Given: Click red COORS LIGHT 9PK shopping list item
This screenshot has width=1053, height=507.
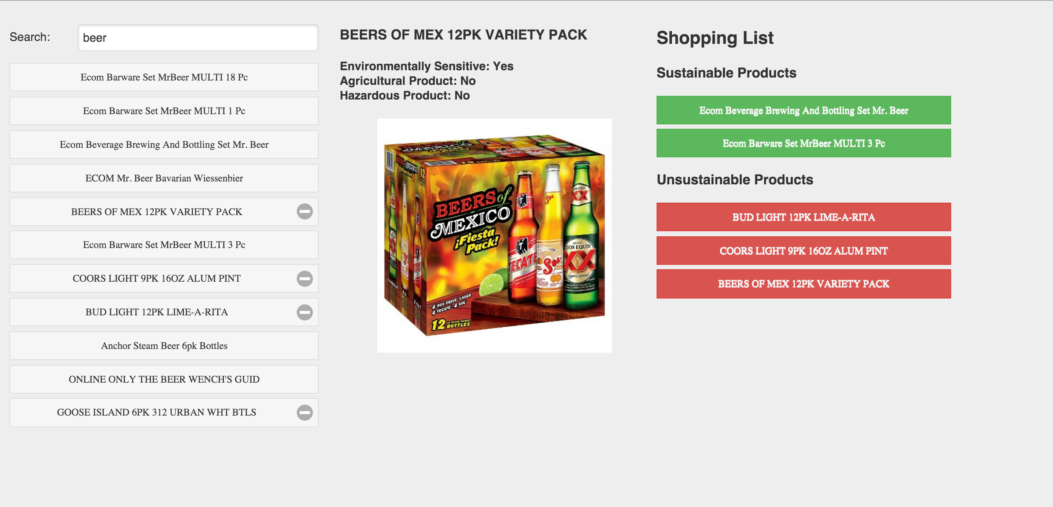Looking at the screenshot, I should [803, 251].
